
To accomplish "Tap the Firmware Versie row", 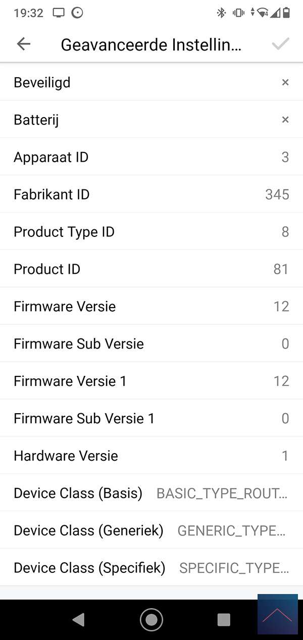I will [x=151, y=307].
